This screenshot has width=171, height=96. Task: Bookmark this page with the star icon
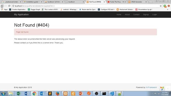coord(161,6)
